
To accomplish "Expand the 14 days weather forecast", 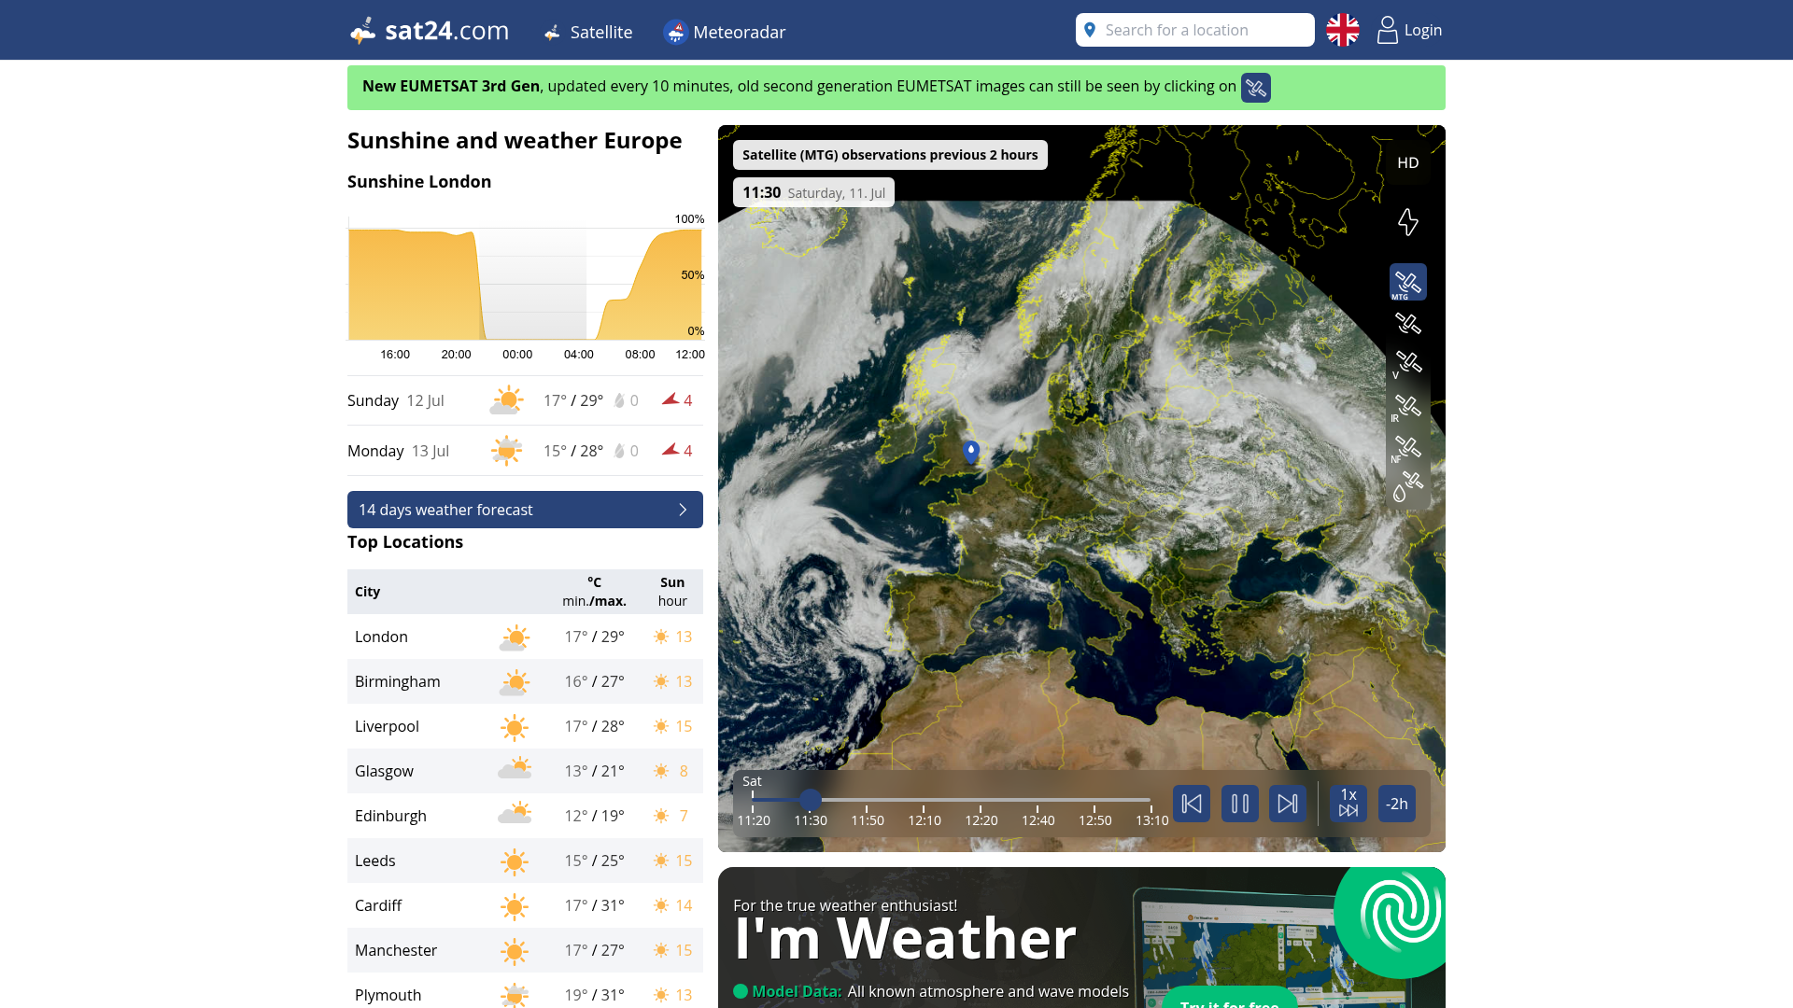I will click(525, 510).
